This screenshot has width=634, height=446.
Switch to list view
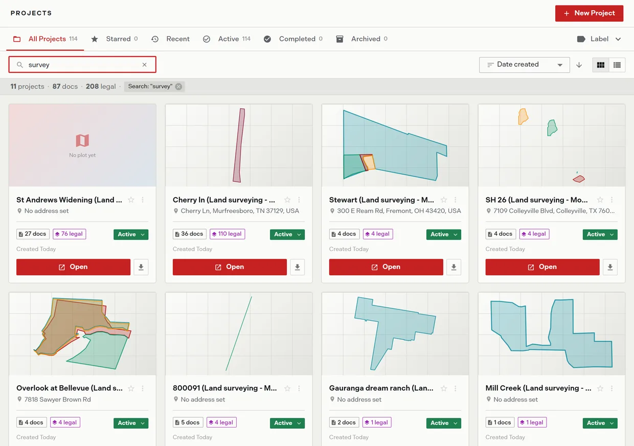[x=617, y=65]
